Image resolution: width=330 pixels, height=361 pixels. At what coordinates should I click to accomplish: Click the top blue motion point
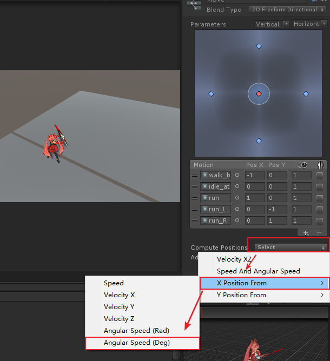[259, 46]
